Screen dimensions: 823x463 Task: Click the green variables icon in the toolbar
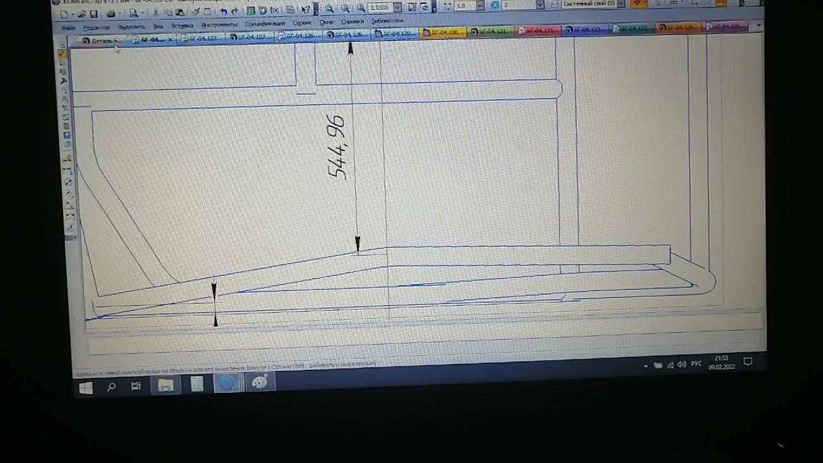tap(251, 10)
